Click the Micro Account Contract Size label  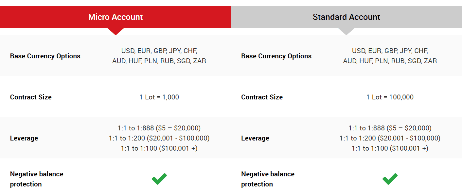click(x=31, y=97)
